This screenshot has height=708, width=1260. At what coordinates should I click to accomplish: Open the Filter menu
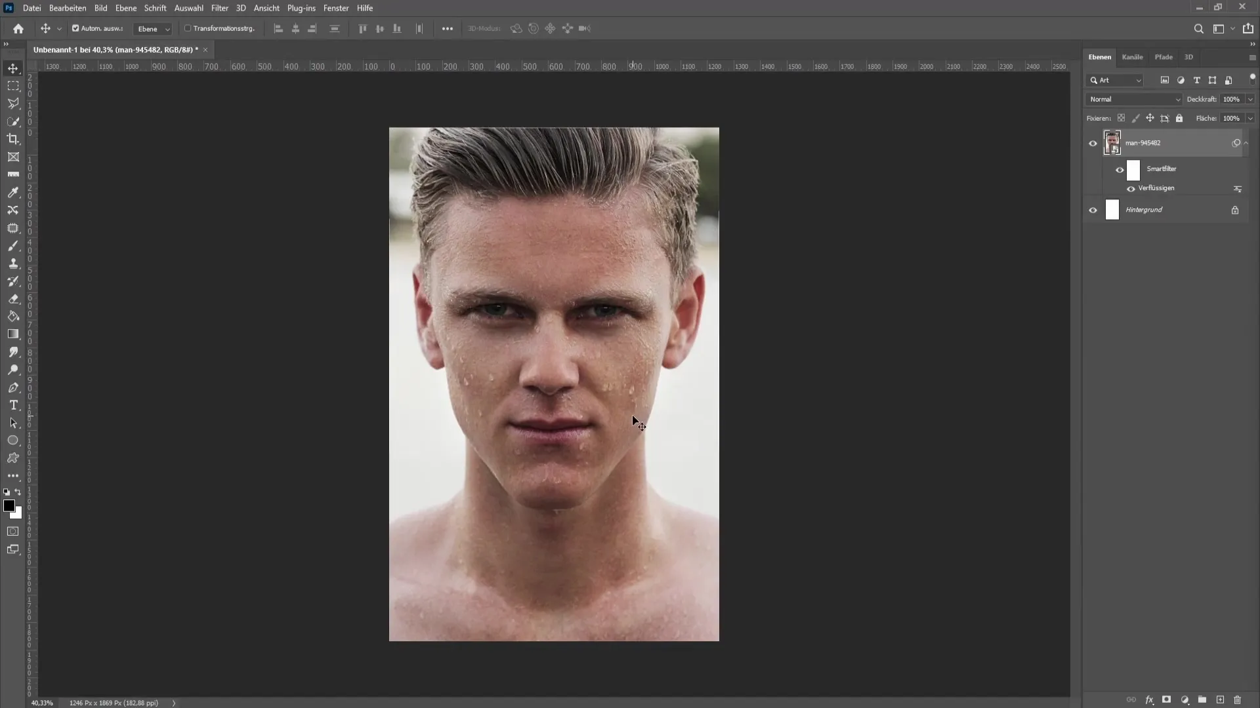[220, 8]
